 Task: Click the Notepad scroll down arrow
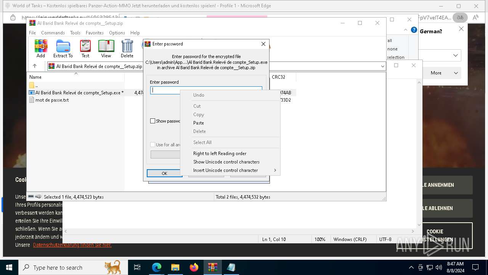(x=419, y=225)
